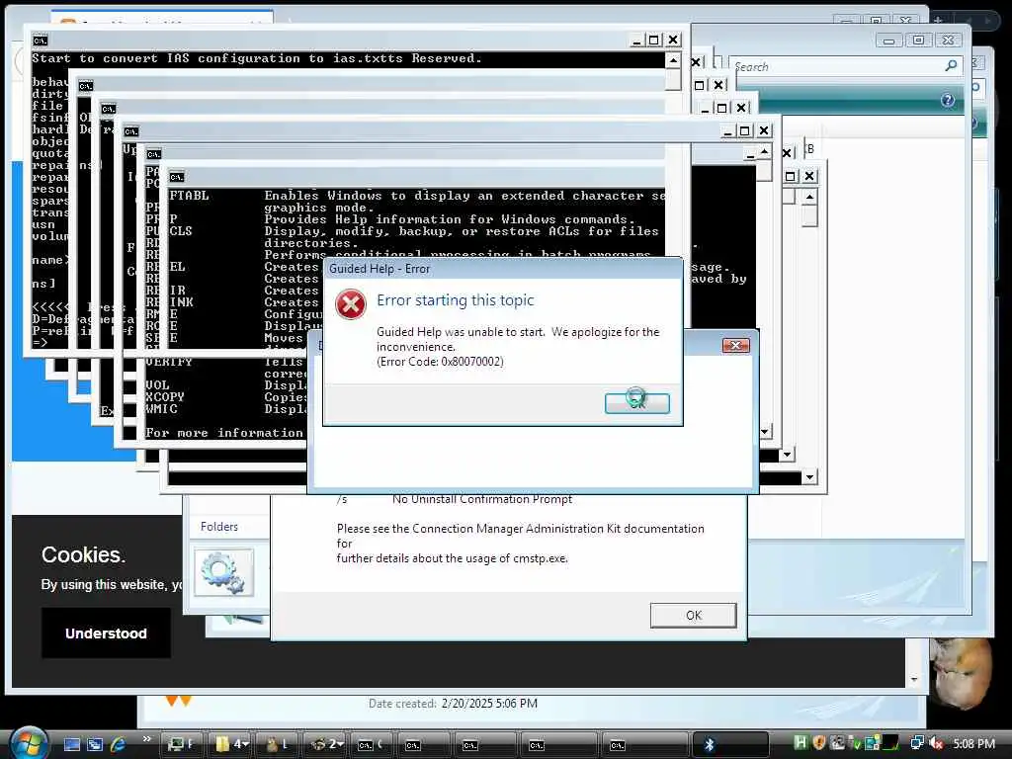The image size is (1012, 759).
Task: Click the magnifier icon in the Help search box
Action: (951, 66)
